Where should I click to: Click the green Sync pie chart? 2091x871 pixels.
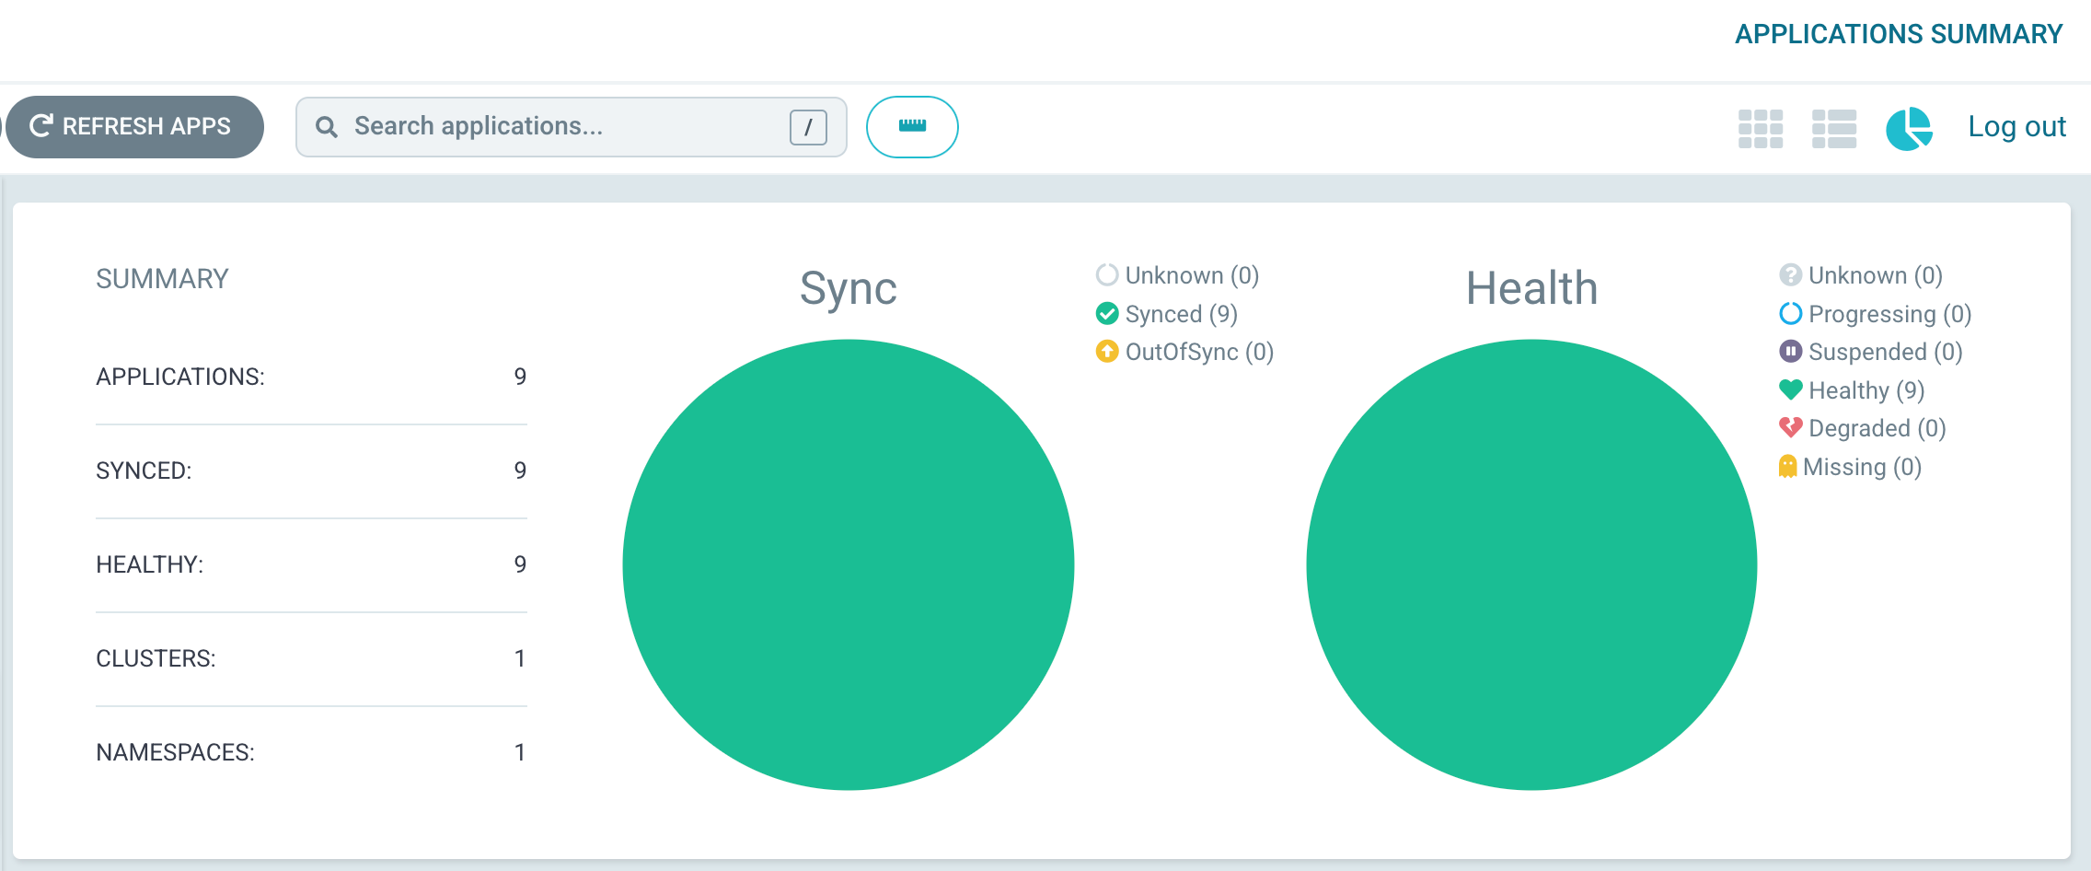click(849, 564)
